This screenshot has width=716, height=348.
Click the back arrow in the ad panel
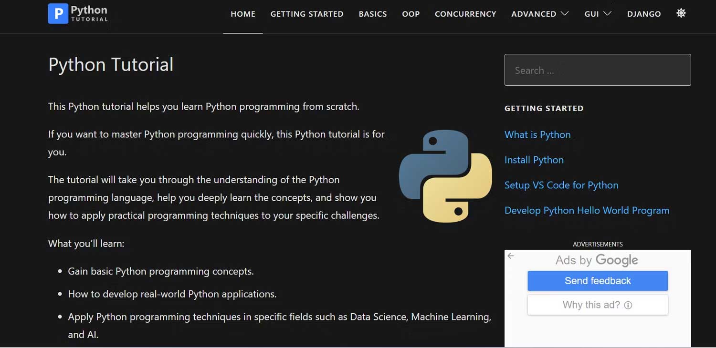(x=511, y=256)
